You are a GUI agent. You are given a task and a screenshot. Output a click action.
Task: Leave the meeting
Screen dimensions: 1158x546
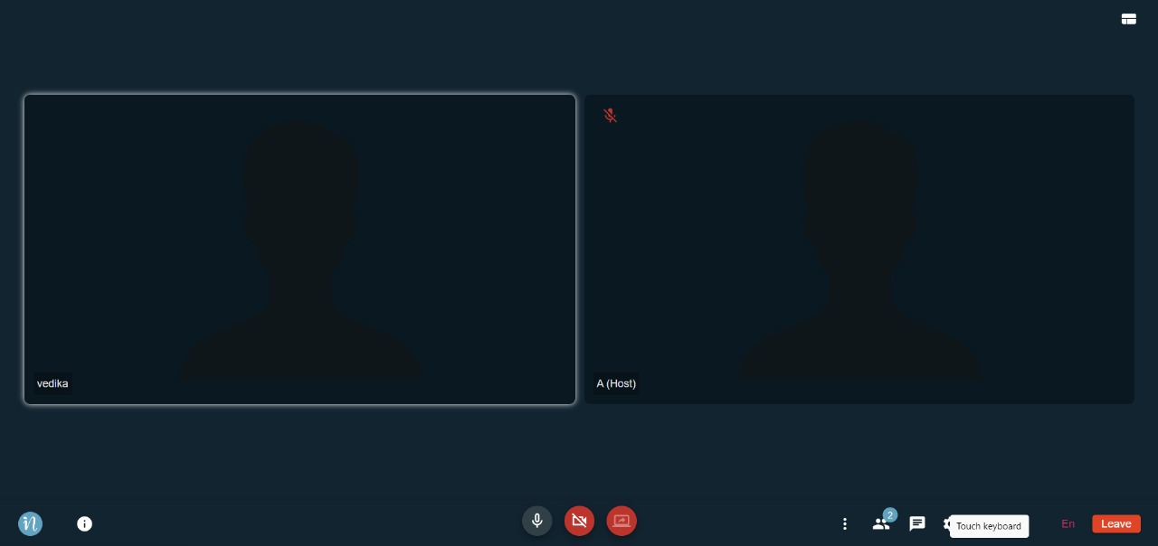click(1115, 523)
